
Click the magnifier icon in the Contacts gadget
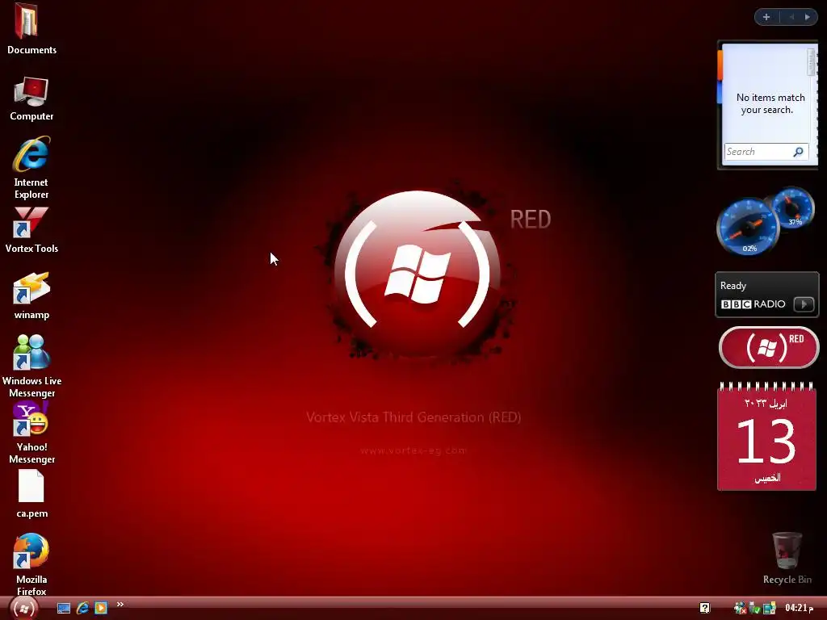pos(799,152)
